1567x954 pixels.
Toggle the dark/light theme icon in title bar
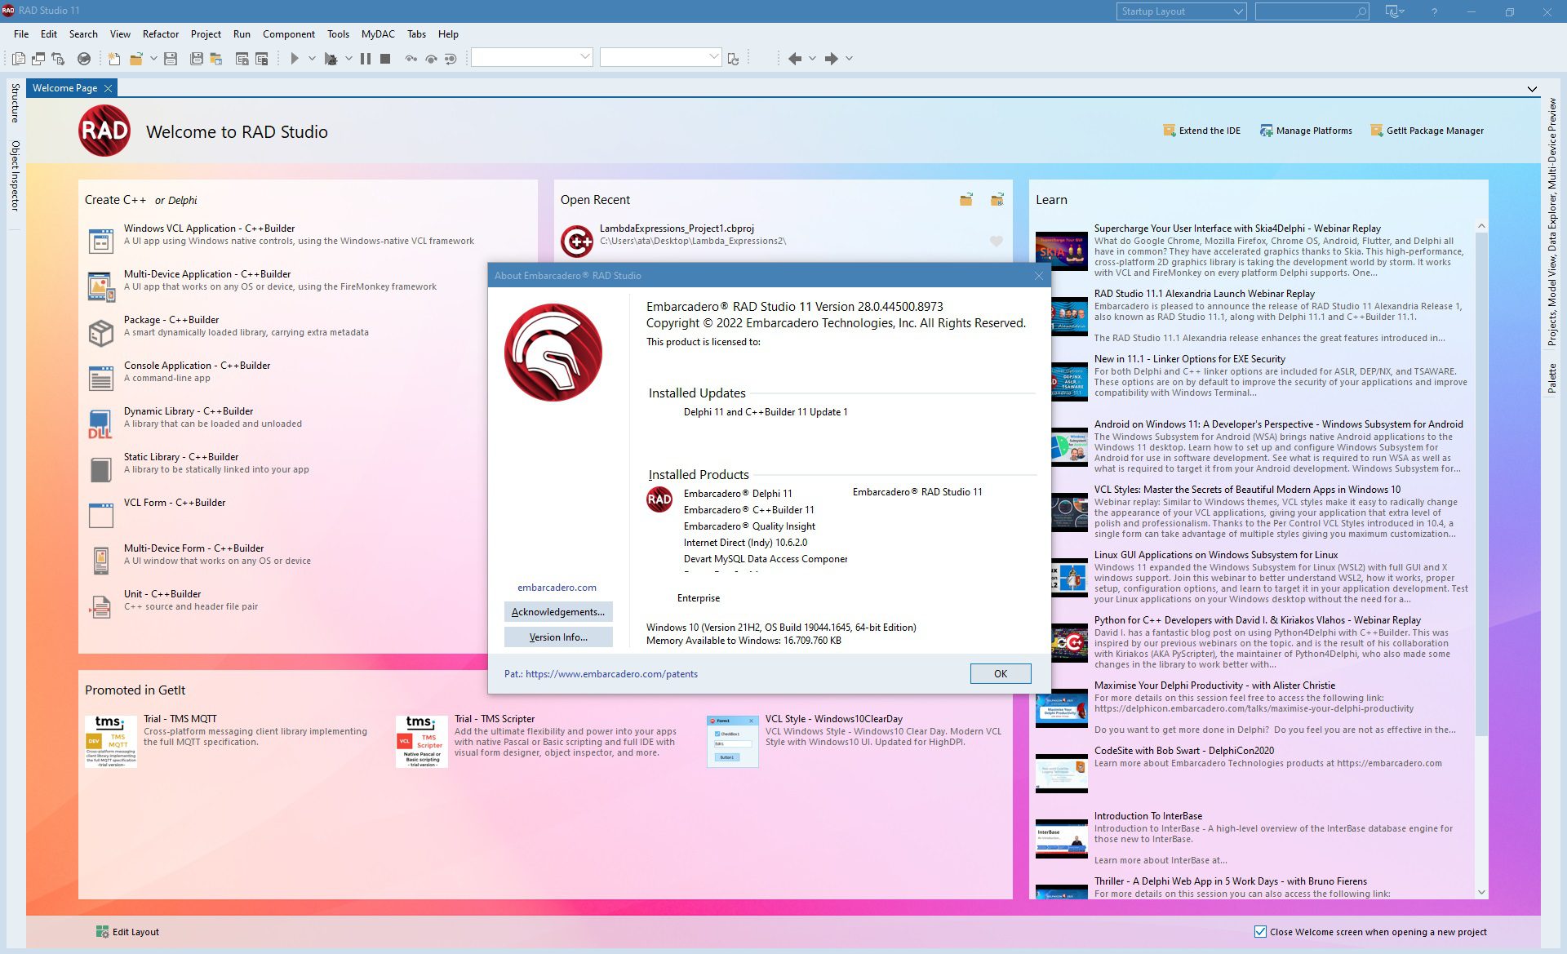coord(1394,11)
